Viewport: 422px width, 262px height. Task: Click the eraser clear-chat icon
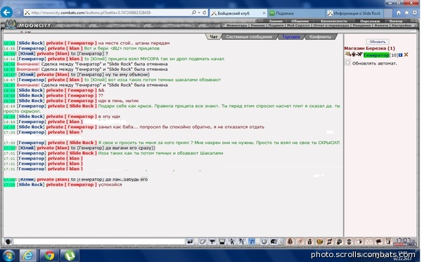[x=203, y=242]
